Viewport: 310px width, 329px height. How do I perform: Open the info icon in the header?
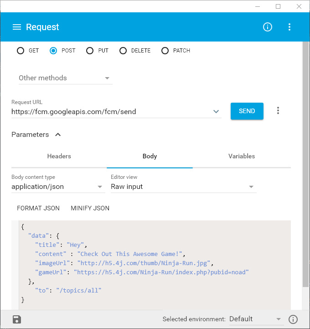pyautogui.click(x=268, y=27)
